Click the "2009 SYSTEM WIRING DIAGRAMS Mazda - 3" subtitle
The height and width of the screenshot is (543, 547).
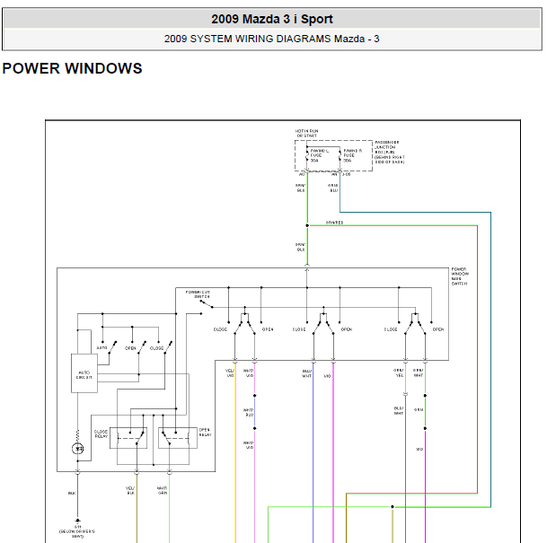click(271, 39)
